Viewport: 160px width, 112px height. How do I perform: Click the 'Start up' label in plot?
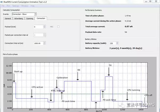(x=18, y=71)
